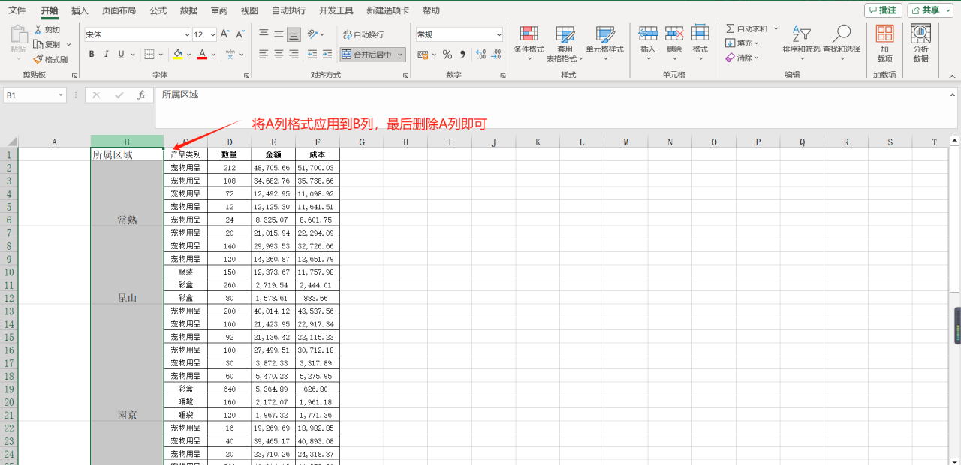This screenshot has width=961, height=465.
Task: Toggle Bold formatting
Action: click(x=92, y=54)
